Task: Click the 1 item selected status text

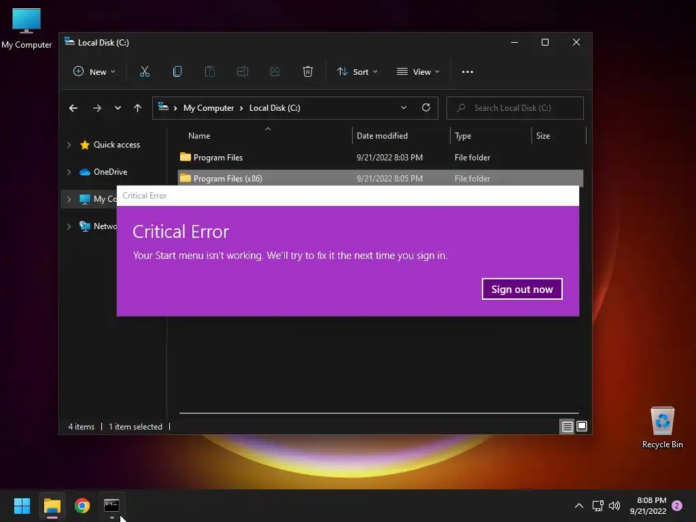Action: coord(135,427)
